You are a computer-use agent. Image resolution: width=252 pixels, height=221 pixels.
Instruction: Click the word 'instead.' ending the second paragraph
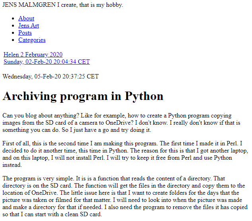click(x=12, y=165)
